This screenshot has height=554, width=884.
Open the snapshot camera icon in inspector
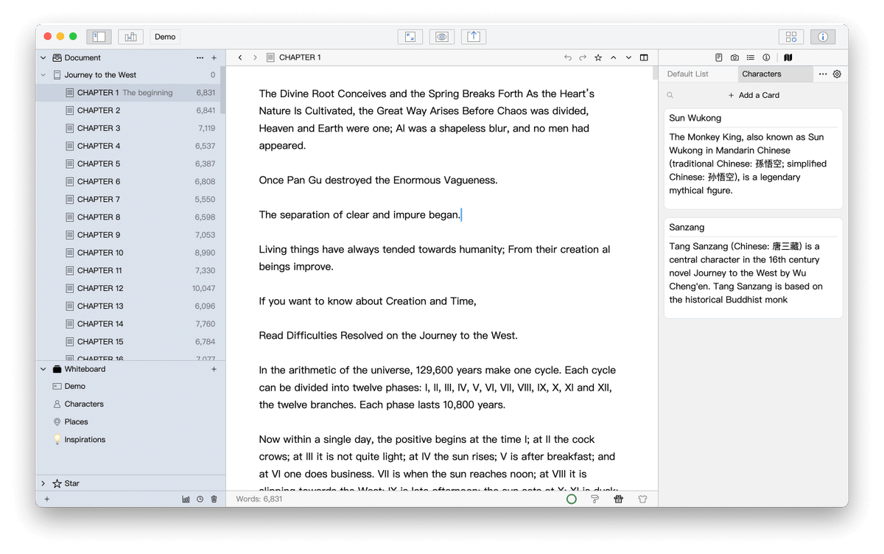734,57
